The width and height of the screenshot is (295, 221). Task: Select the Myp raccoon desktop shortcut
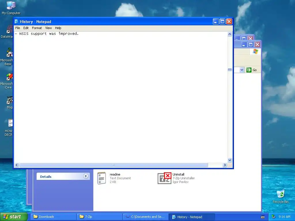coord(10,100)
